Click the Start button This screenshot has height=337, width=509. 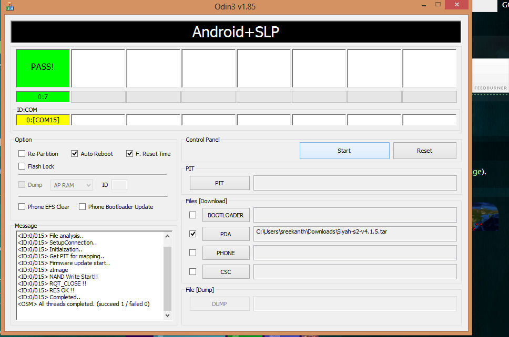344,151
